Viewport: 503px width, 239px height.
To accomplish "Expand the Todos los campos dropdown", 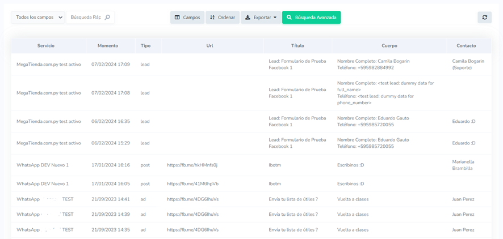I will pos(39,18).
